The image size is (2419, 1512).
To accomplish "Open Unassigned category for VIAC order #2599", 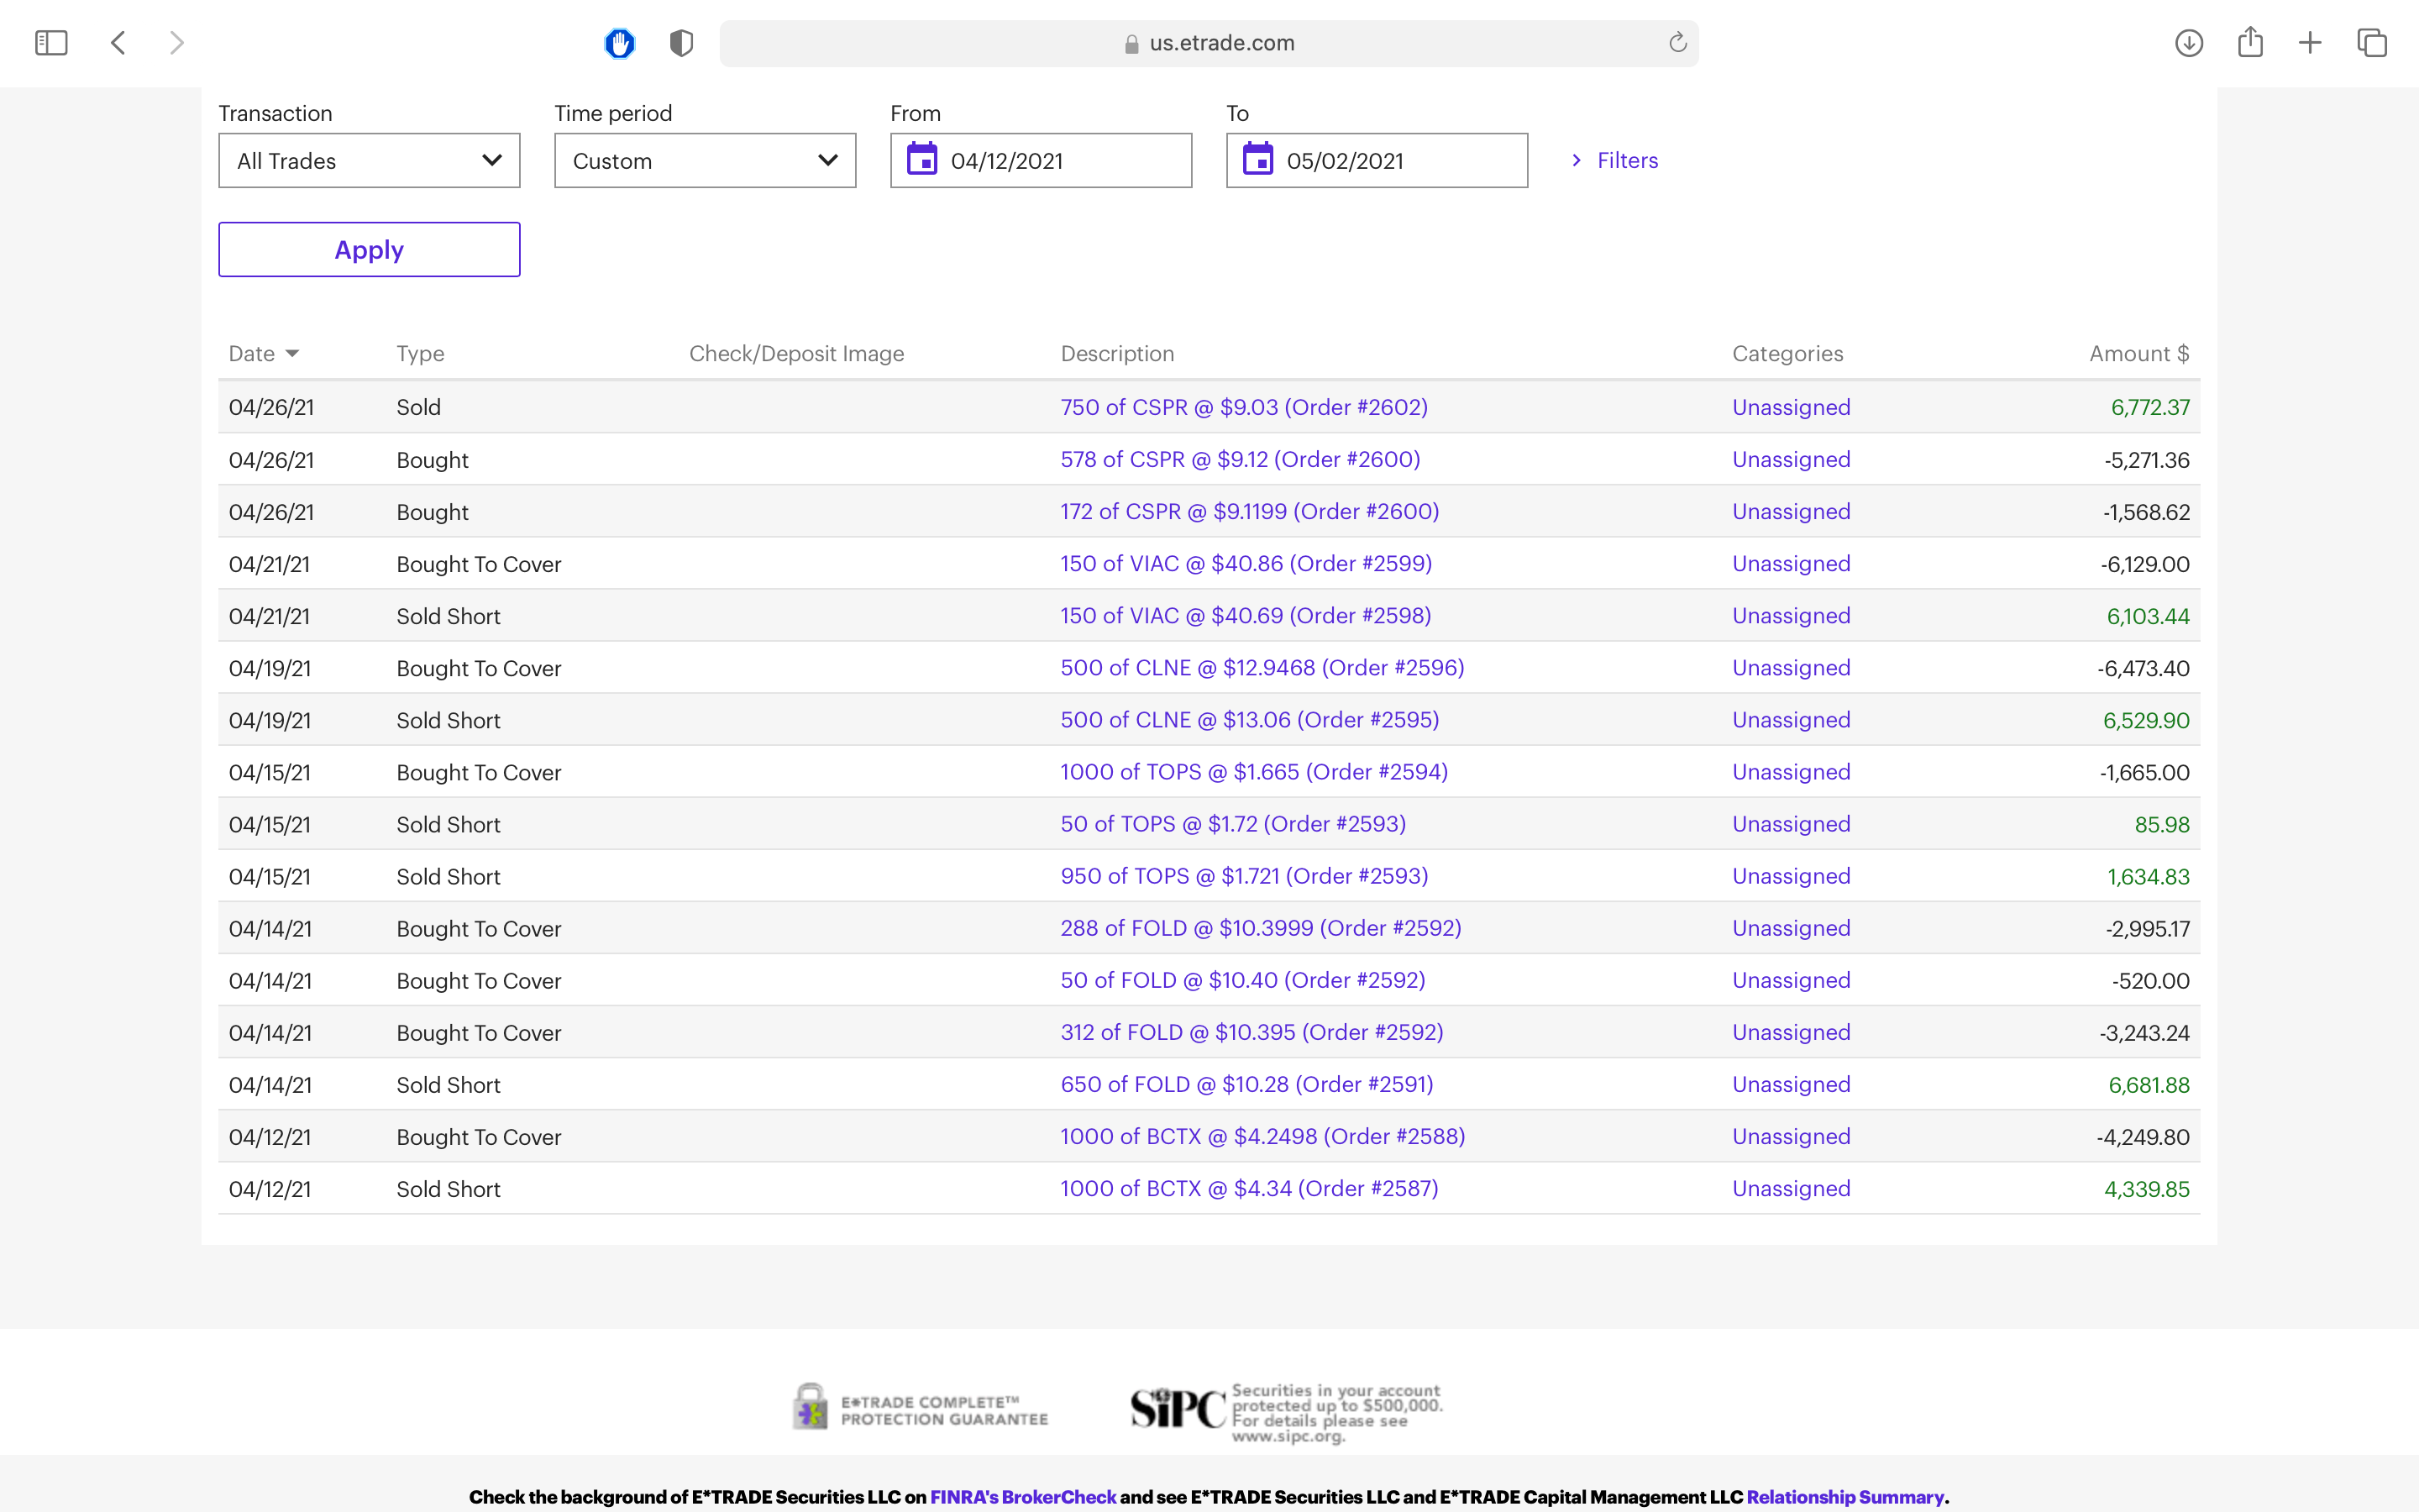I will click(1790, 564).
